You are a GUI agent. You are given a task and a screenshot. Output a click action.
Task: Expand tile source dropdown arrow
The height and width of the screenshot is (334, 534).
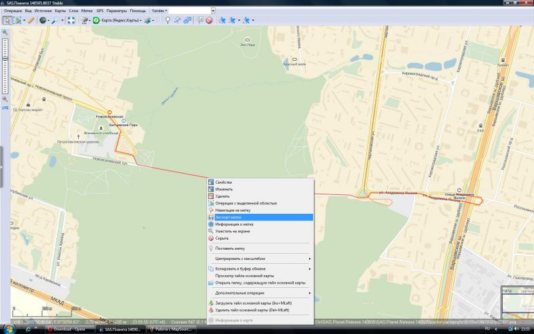click(89, 21)
